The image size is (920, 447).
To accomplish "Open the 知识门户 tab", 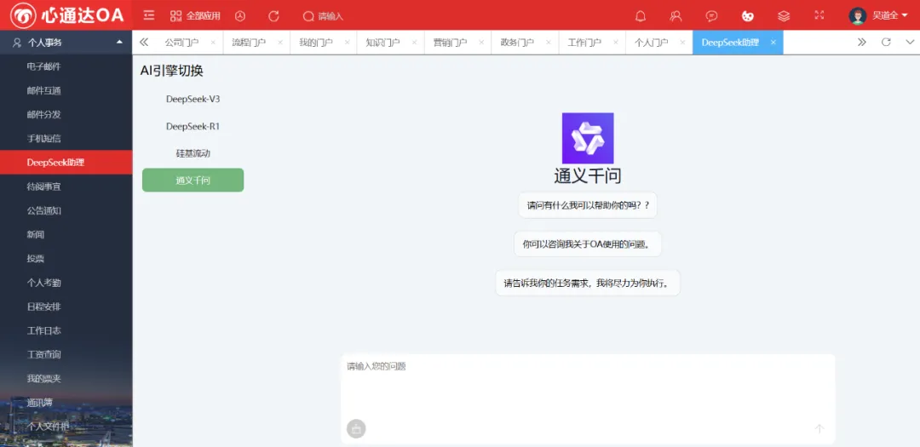I will [382, 43].
